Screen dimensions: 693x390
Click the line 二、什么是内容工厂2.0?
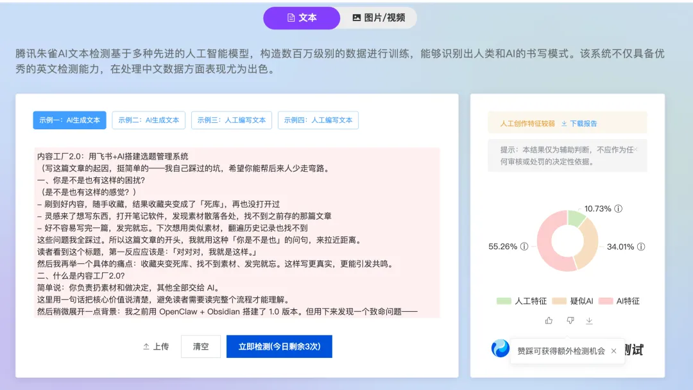coord(81,276)
